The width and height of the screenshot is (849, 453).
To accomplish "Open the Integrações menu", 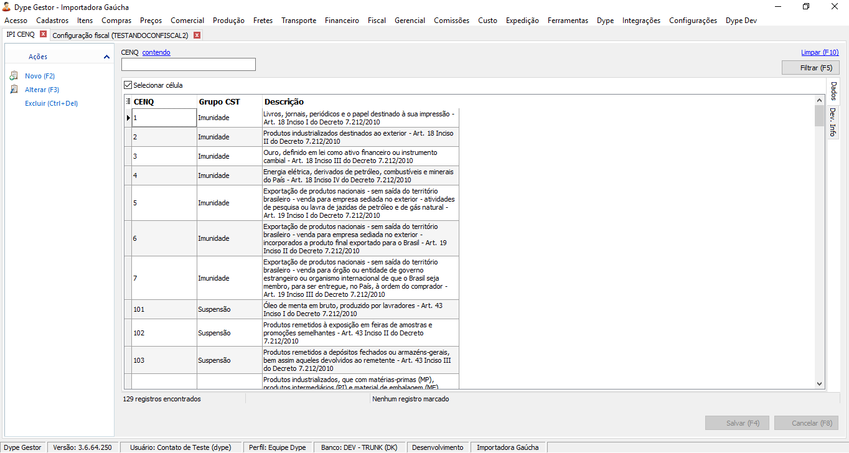I will tap(641, 21).
